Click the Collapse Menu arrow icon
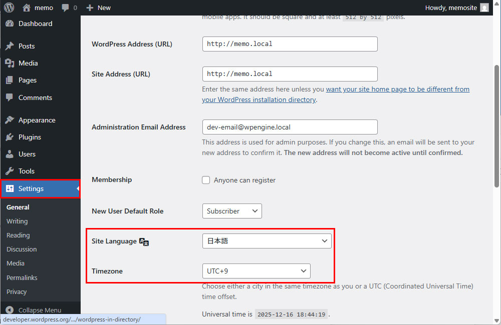Viewport: 501px width, 325px height. click(x=10, y=310)
